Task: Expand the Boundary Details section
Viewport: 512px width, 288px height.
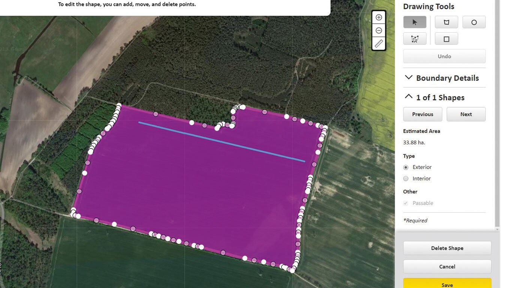Action: point(409,78)
